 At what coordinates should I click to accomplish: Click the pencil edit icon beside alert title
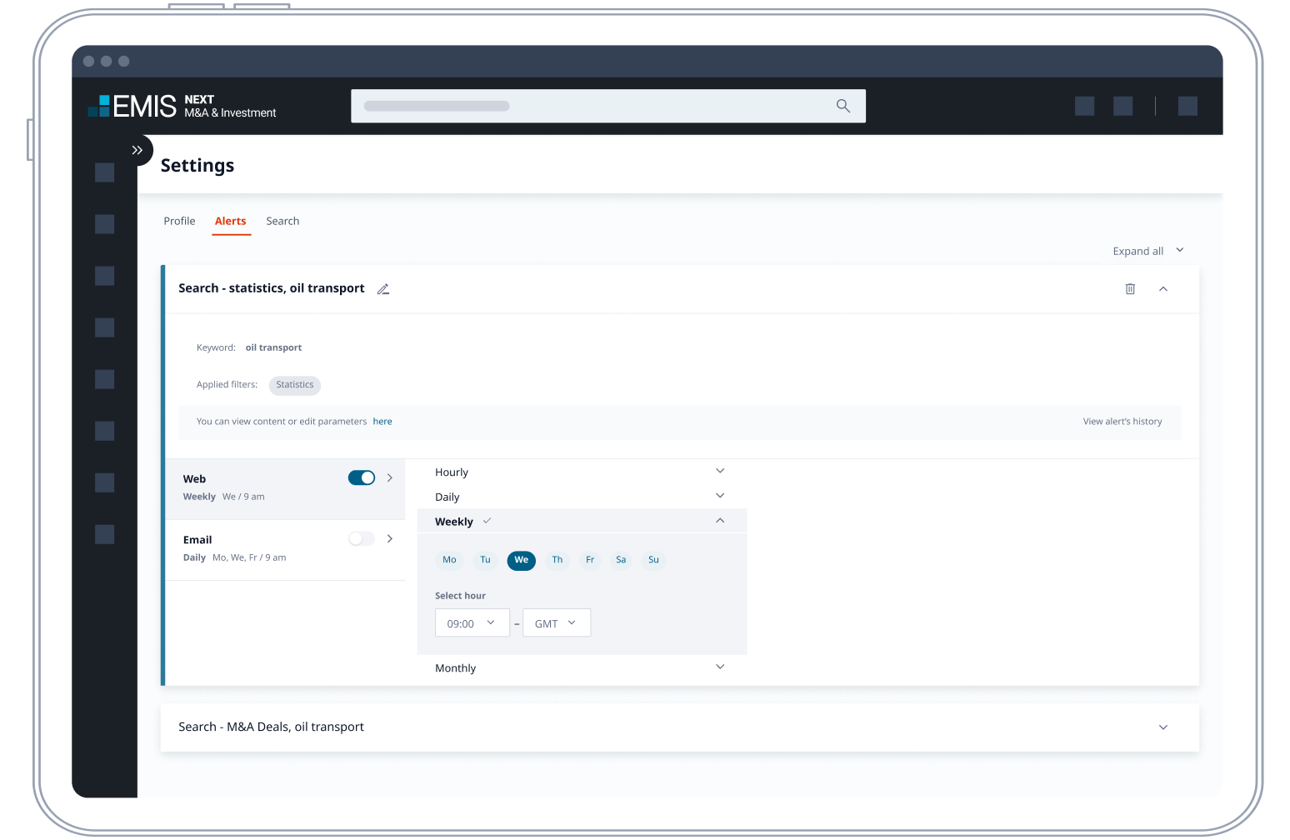[x=383, y=289]
